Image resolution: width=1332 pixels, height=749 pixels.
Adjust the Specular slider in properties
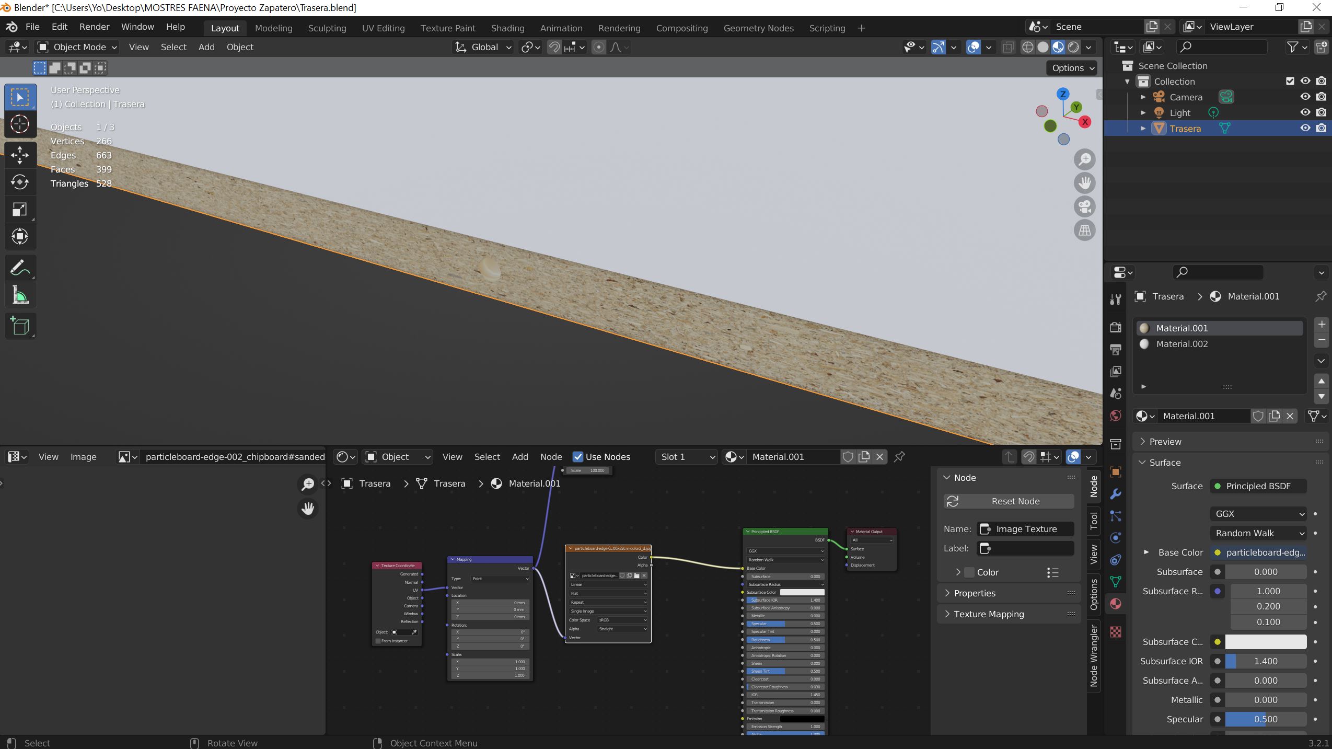pos(1265,719)
